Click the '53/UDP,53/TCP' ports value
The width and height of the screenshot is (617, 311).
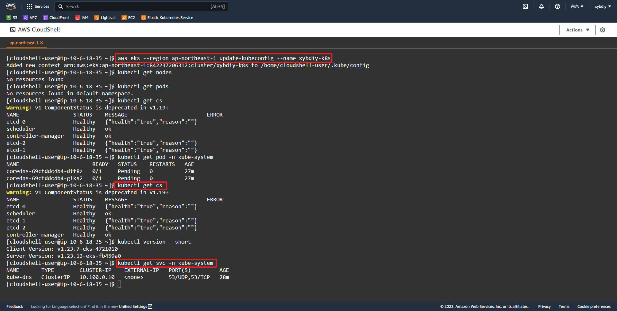(x=189, y=277)
